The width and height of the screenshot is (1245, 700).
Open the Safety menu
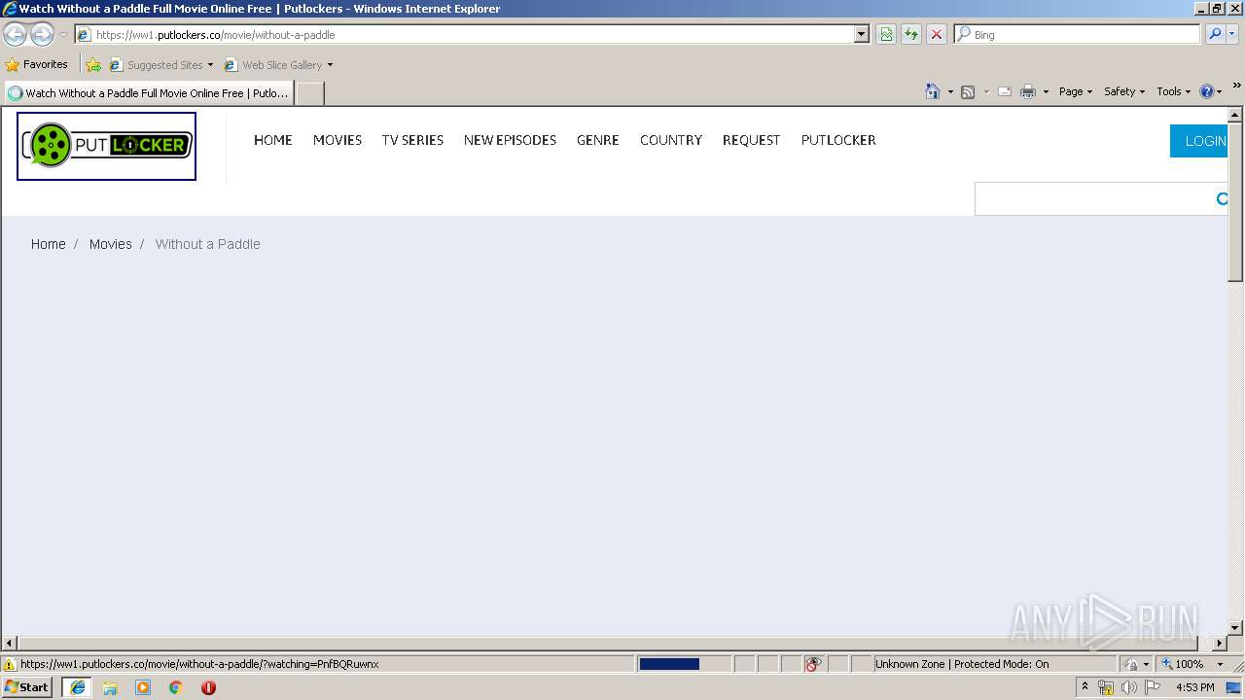[x=1124, y=91]
